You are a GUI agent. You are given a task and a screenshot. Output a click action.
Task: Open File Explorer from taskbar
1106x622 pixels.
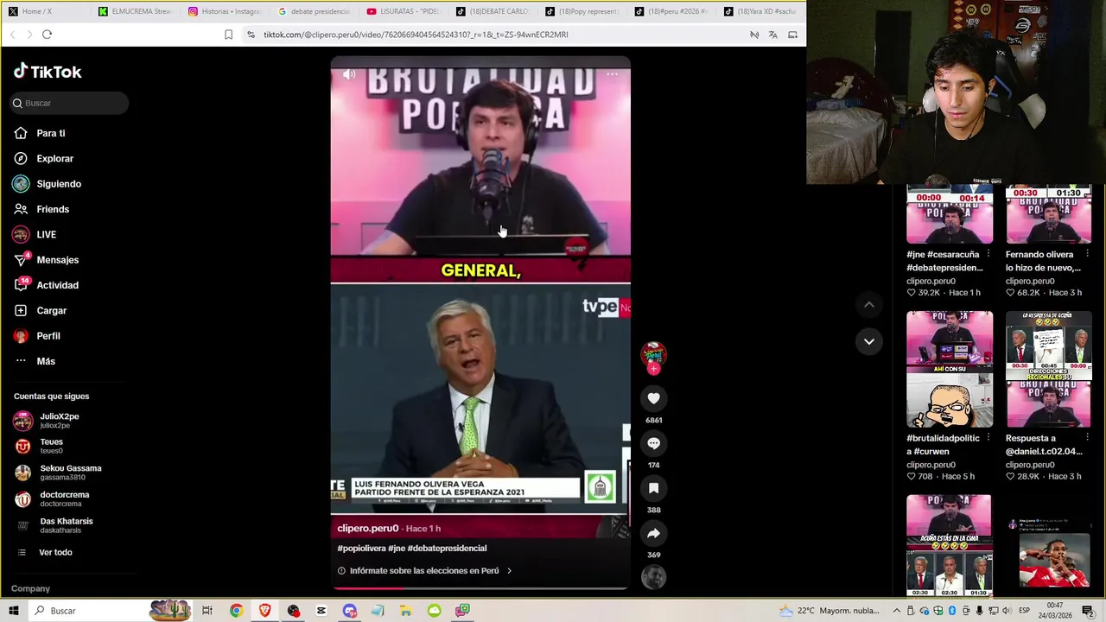point(405,611)
